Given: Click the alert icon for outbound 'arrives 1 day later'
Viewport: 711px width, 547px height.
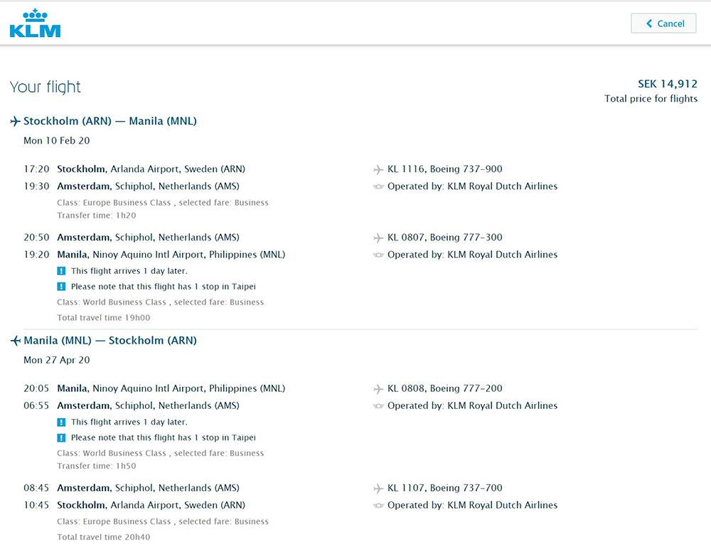Looking at the screenshot, I should point(61,271).
